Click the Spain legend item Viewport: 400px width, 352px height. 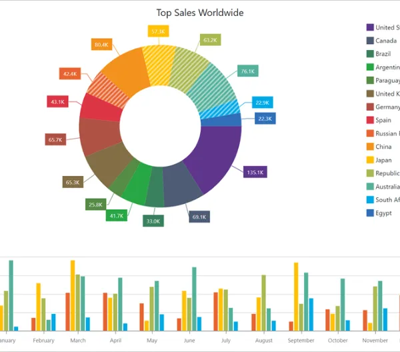379,120
